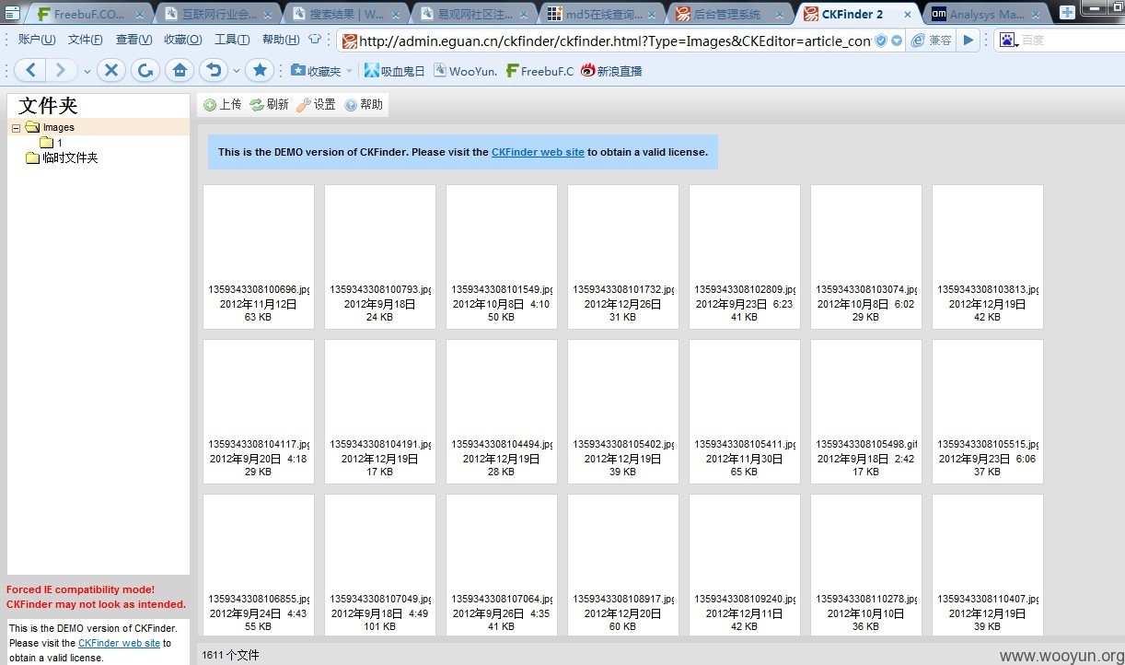The image size is (1125, 665).
Task: Switch to the Analysys Ma... tab
Action: click(x=985, y=14)
